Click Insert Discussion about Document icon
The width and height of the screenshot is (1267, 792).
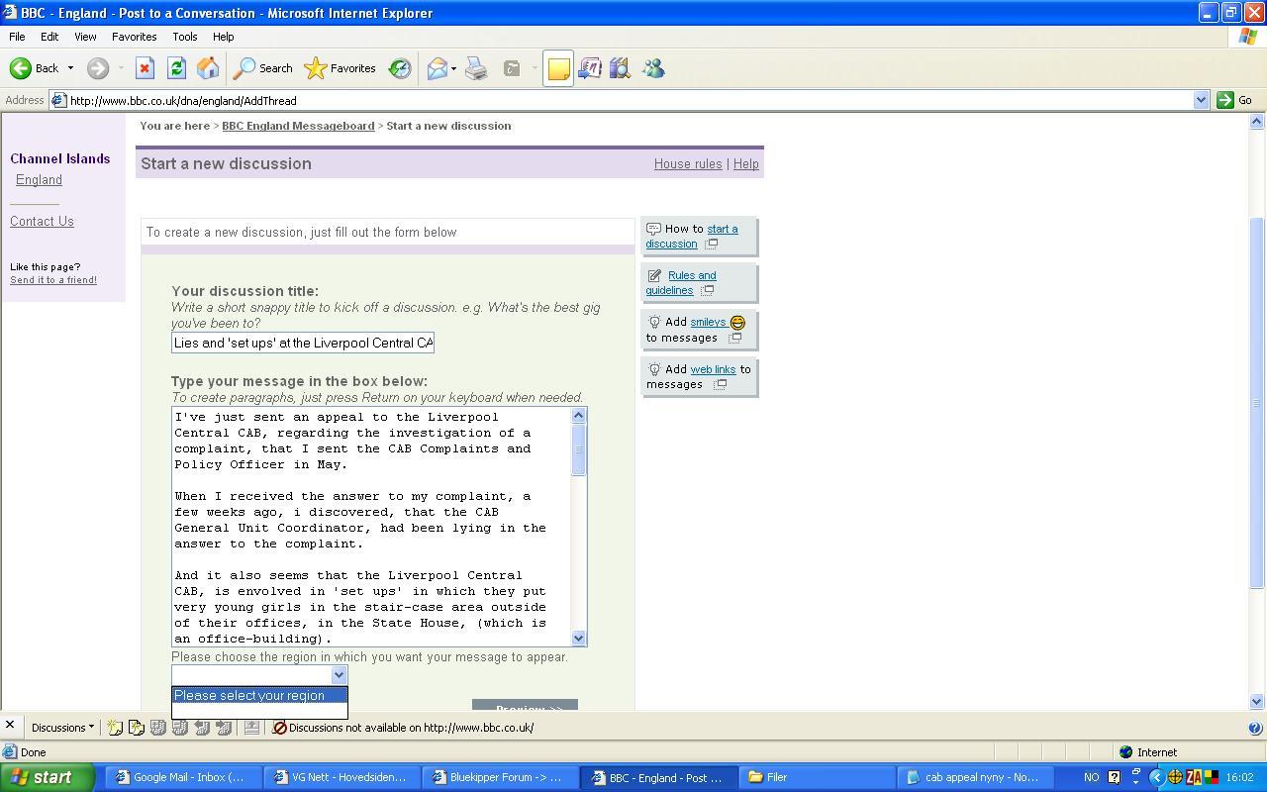[x=137, y=728]
